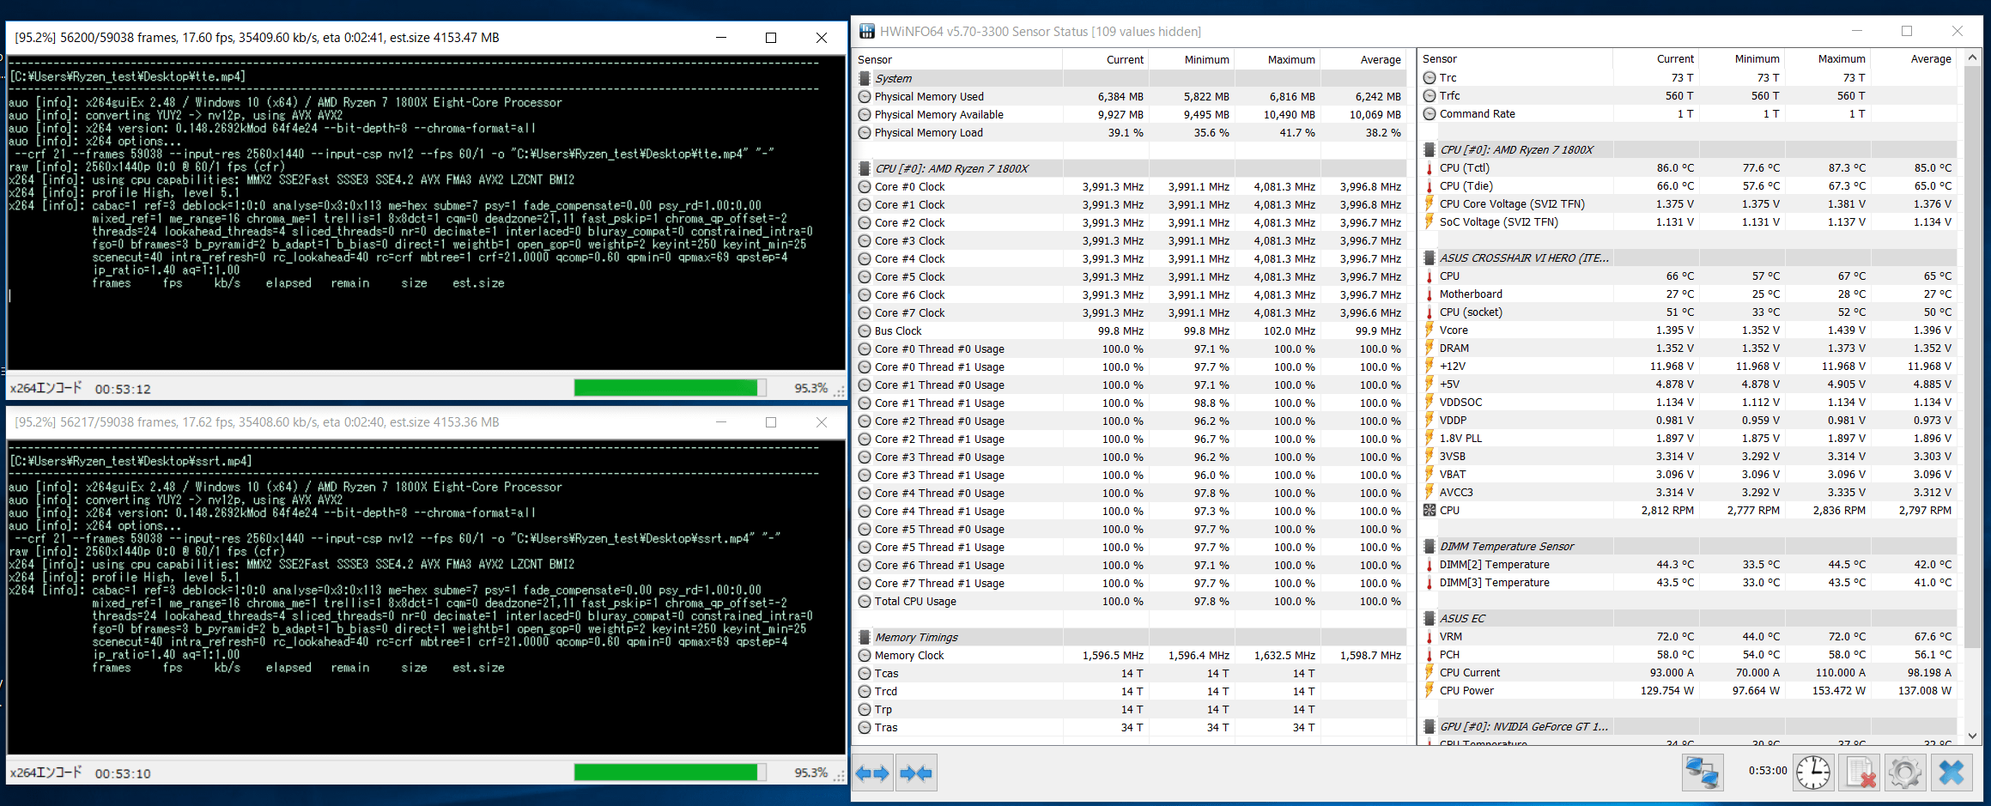Open HWiNFO sensor settings gear icon
The height and width of the screenshot is (806, 1991).
coord(1904,773)
